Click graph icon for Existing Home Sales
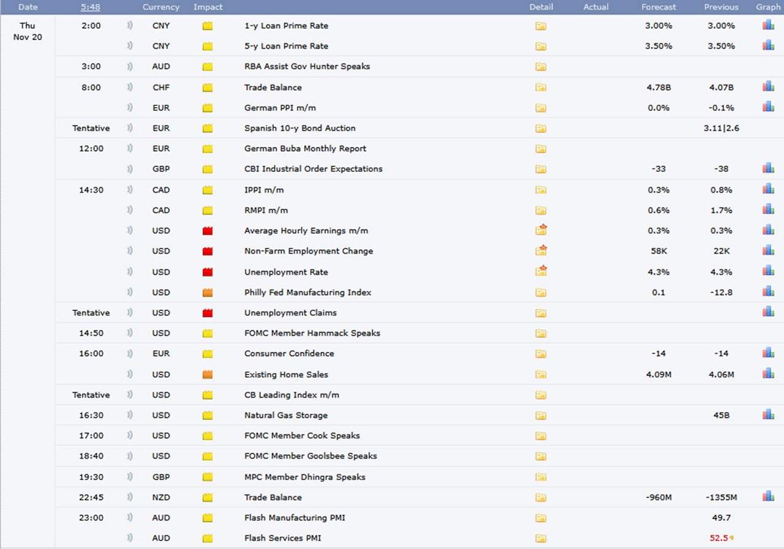 pos(768,373)
